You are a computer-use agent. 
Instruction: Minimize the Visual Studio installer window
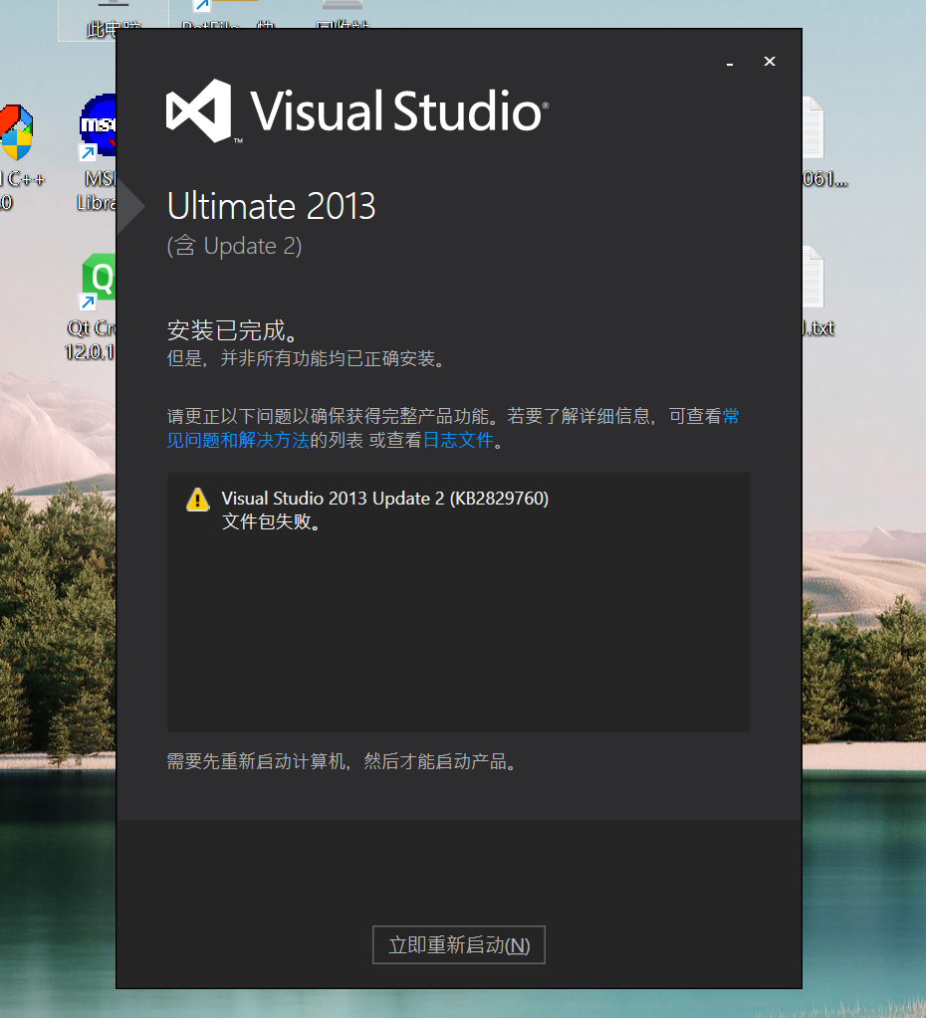730,63
